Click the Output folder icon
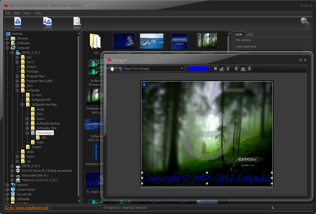The width and height of the screenshot is (316, 214). [23, 67]
